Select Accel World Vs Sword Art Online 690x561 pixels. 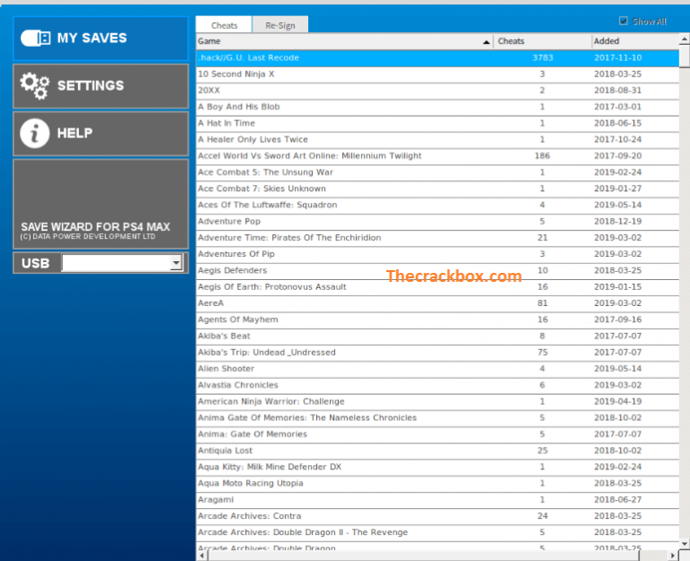point(438,155)
